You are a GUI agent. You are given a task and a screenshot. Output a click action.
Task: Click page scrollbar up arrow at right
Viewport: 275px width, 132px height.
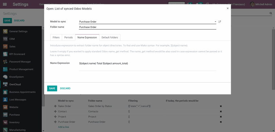274,28
